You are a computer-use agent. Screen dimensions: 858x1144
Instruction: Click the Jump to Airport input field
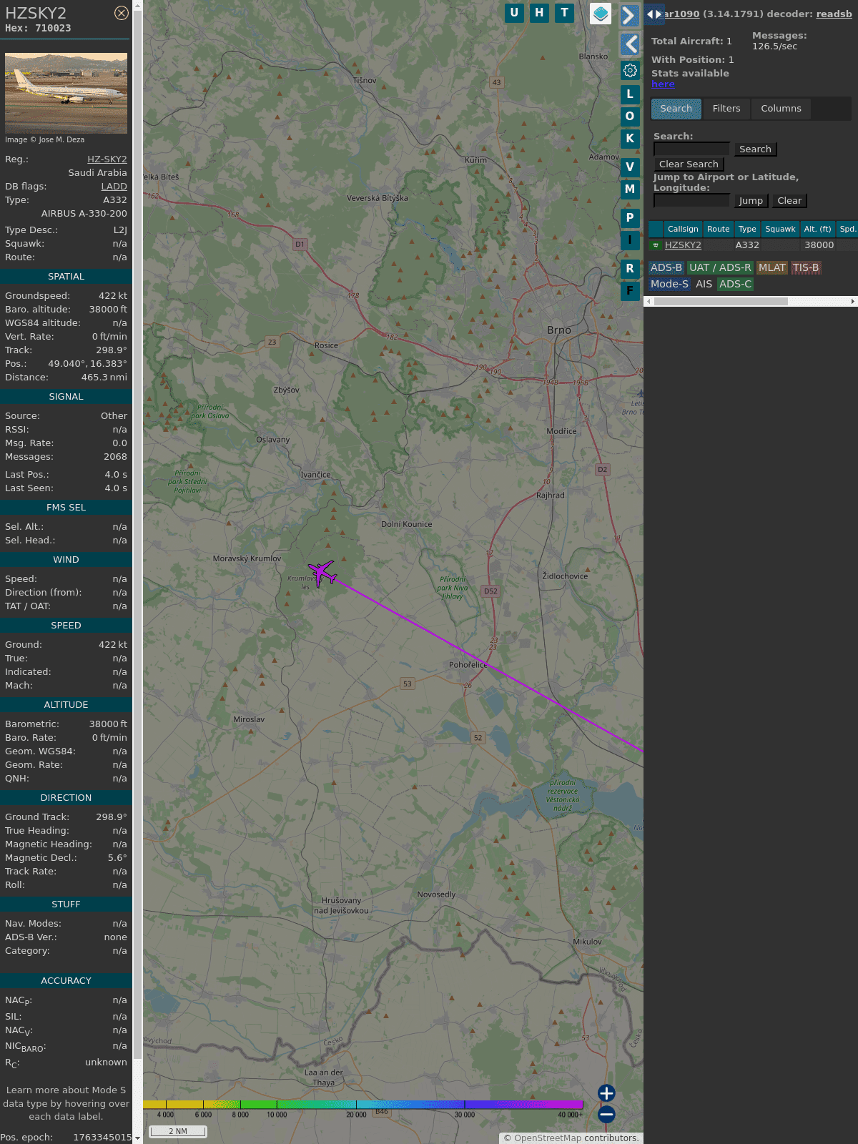coord(691,201)
